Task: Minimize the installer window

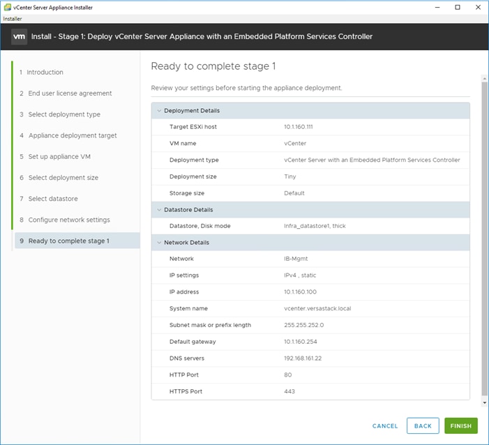Action: point(437,7)
